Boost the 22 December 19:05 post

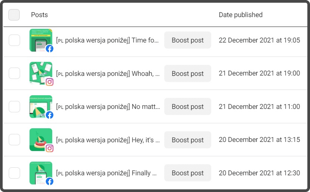pos(188,40)
